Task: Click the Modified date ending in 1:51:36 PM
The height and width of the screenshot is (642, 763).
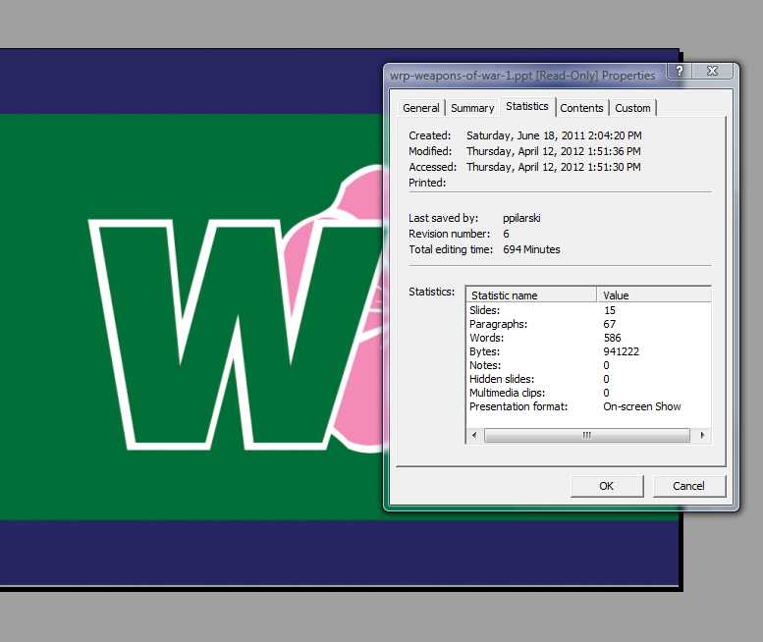Action: point(553,151)
